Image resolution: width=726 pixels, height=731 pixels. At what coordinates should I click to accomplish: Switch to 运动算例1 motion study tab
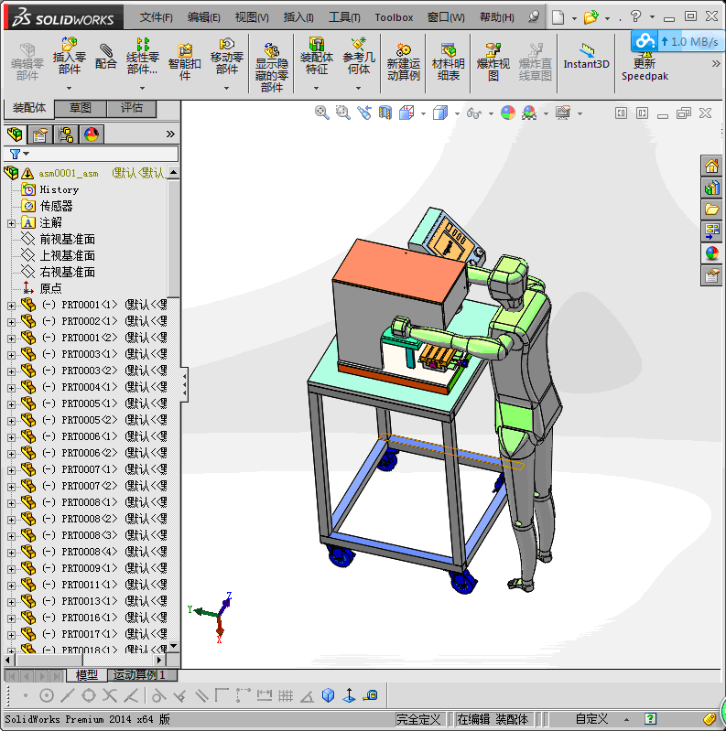[142, 674]
